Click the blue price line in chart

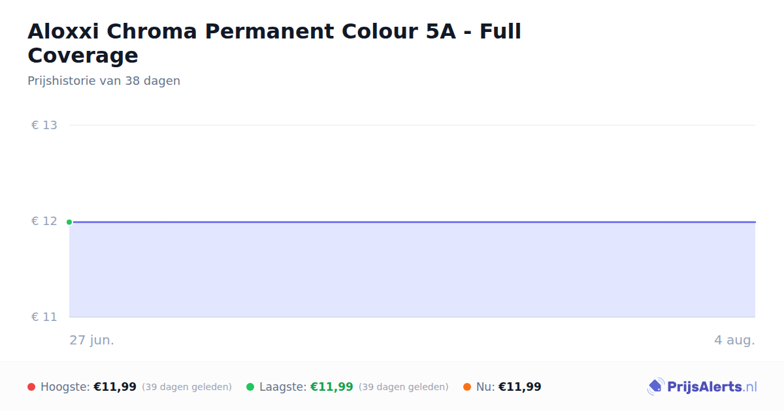point(412,222)
